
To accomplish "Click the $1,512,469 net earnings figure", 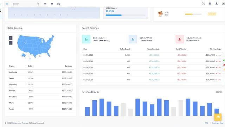I will [x=193, y=38].
